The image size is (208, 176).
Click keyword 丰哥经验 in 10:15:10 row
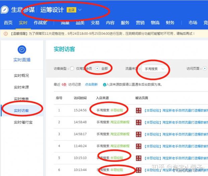tap(117, 158)
